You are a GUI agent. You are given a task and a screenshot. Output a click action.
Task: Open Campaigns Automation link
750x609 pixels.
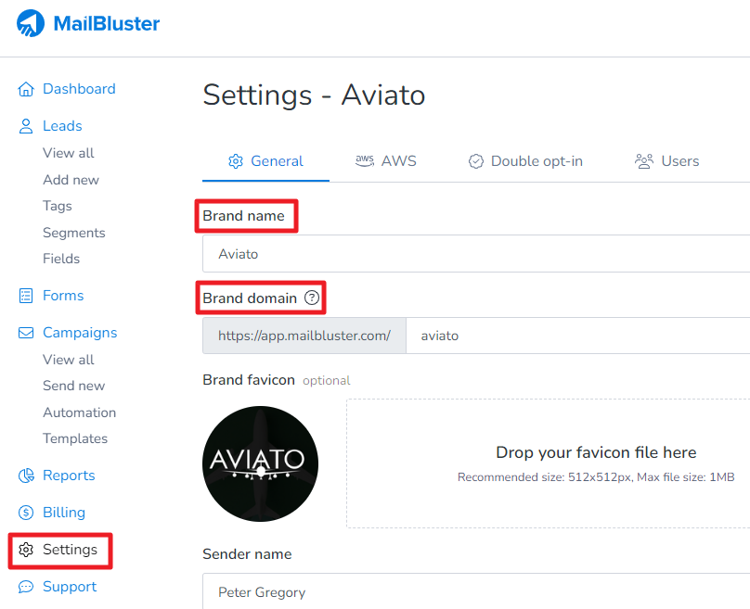coord(80,412)
